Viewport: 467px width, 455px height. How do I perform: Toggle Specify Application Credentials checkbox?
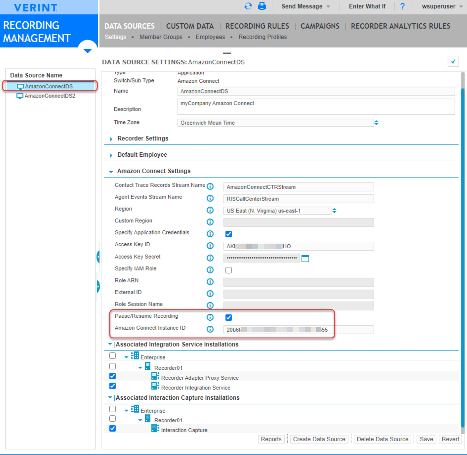[229, 234]
